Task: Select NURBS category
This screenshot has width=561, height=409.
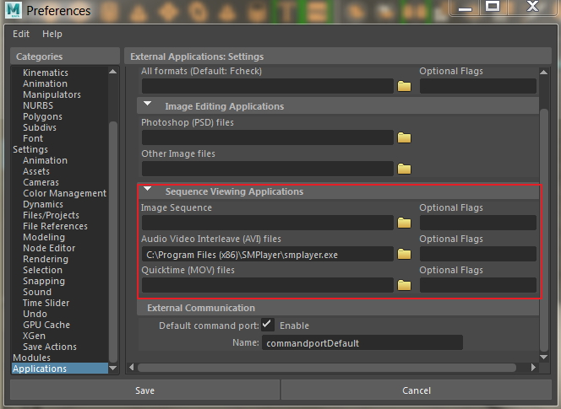Action: 38,105
